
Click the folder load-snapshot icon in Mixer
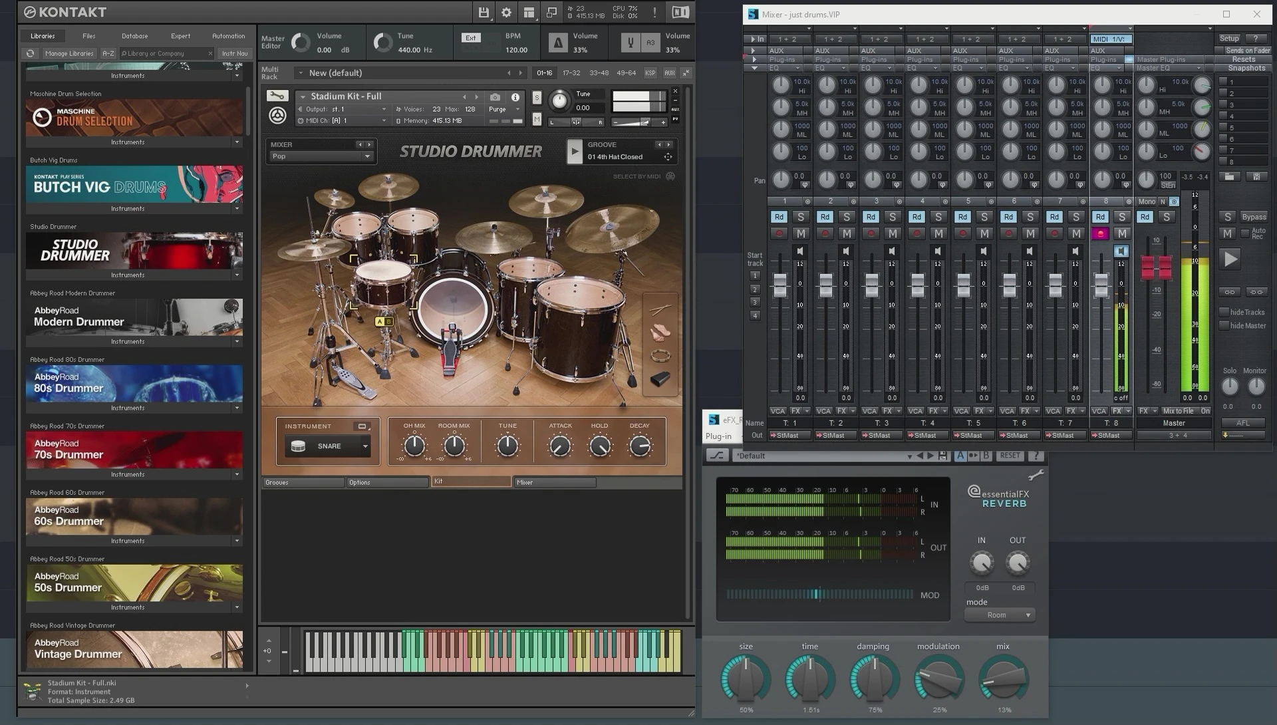1229,176
